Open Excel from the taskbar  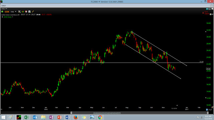click(x=27, y=117)
